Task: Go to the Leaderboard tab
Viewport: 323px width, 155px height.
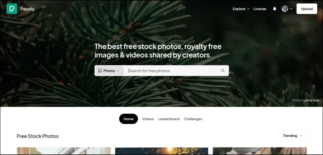Action: (169, 119)
